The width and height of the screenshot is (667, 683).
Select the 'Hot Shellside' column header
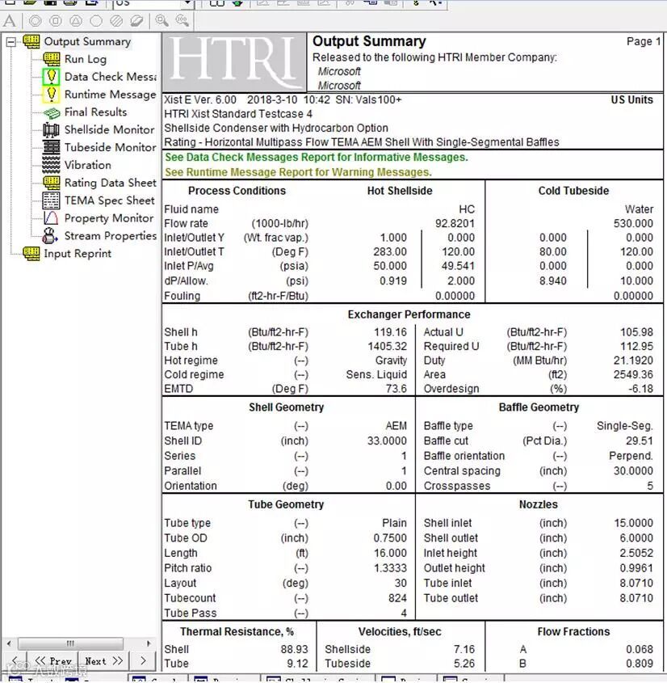tap(400, 191)
